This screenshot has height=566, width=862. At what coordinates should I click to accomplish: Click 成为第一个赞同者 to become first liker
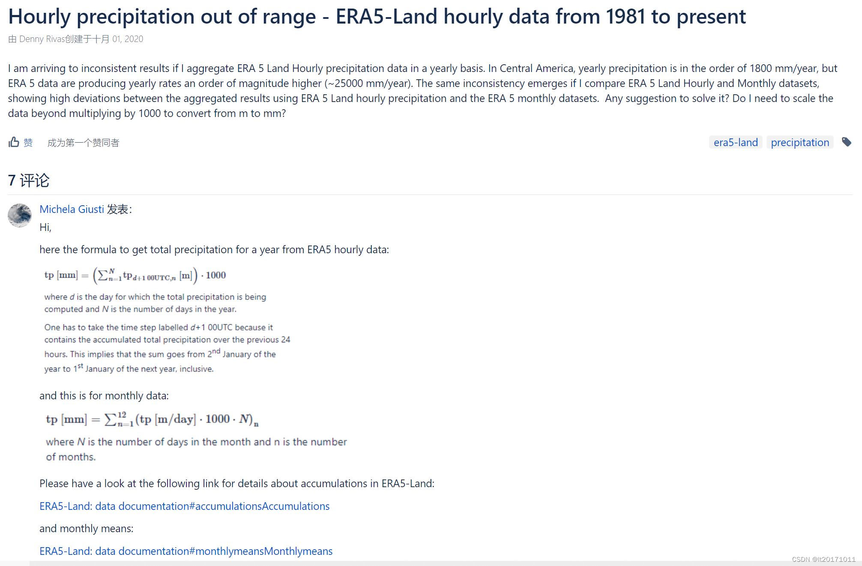click(83, 142)
